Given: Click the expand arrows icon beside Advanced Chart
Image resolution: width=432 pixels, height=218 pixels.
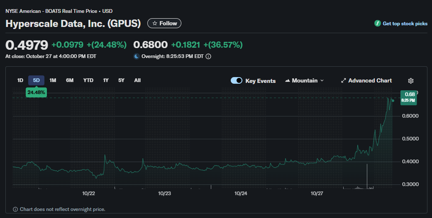Looking at the screenshot, I should tap(343, 81).
